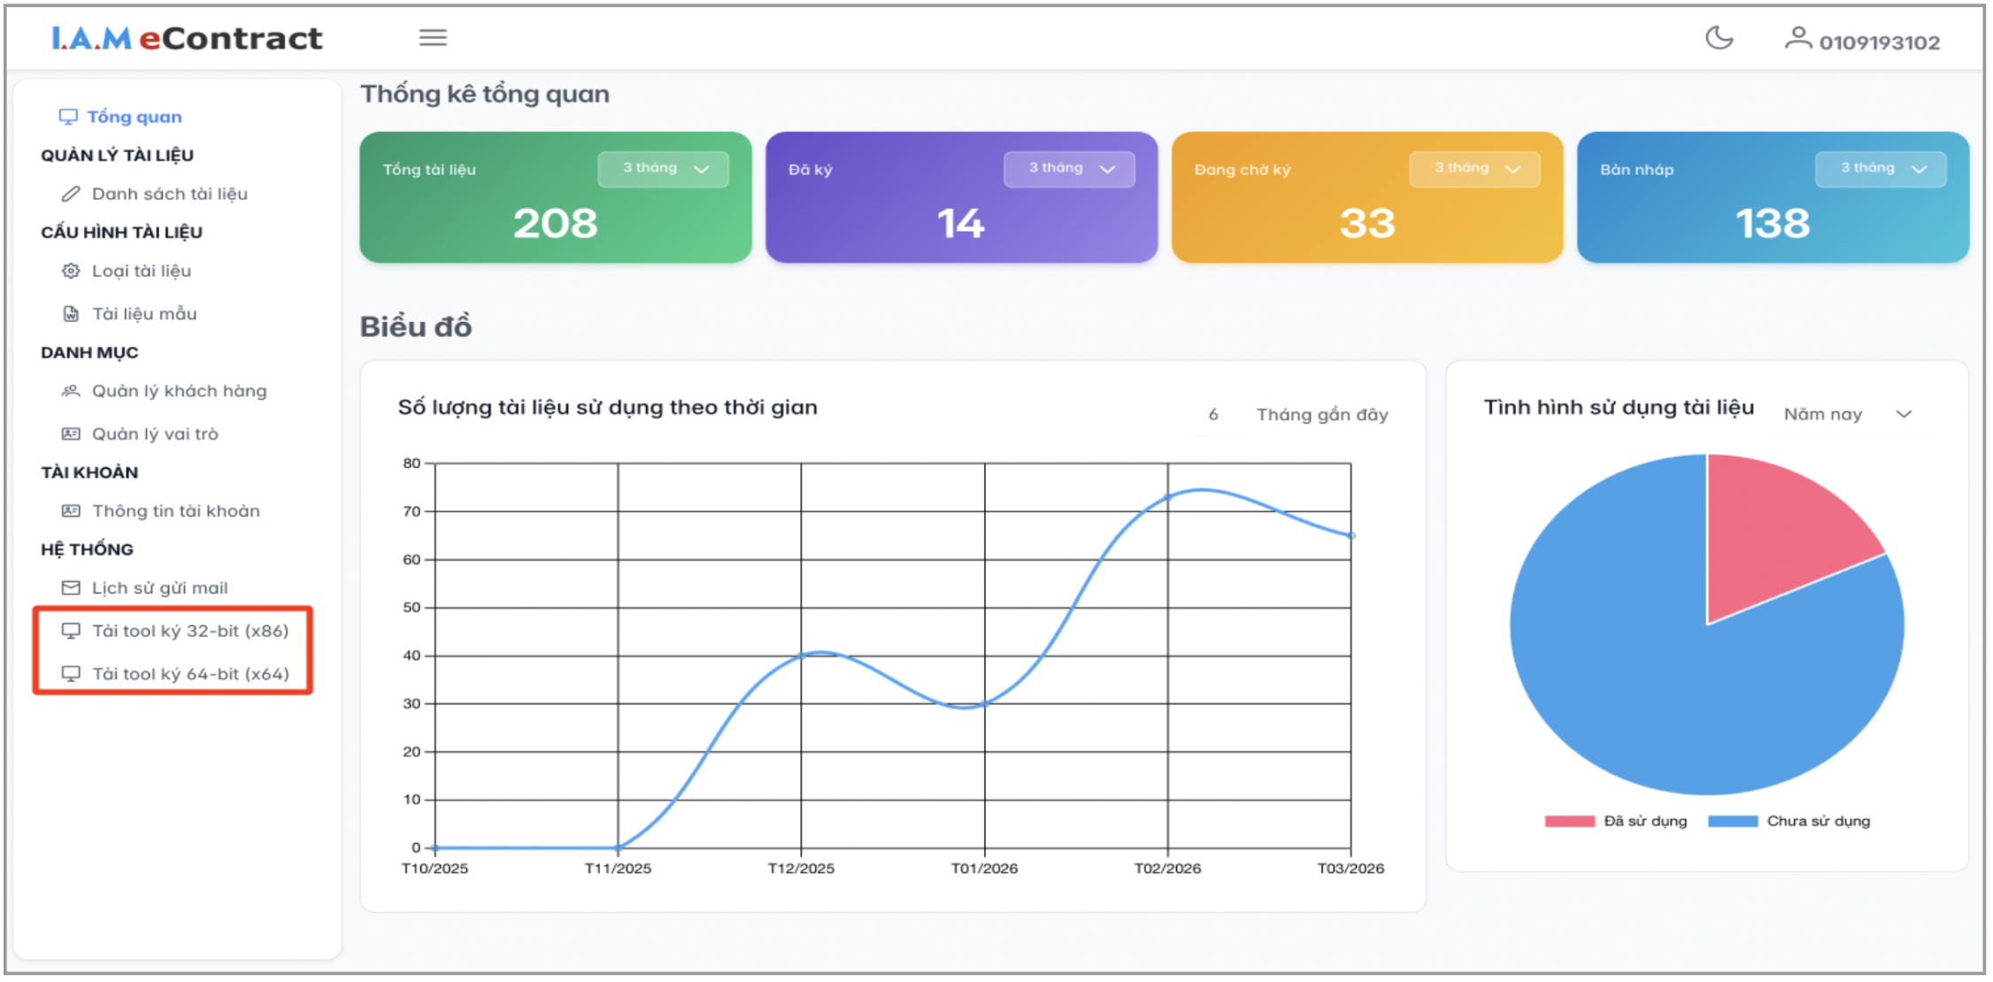
Task: Expand 3 tháng dropdown in Bản nháp card
Action: click(1881, 169)
